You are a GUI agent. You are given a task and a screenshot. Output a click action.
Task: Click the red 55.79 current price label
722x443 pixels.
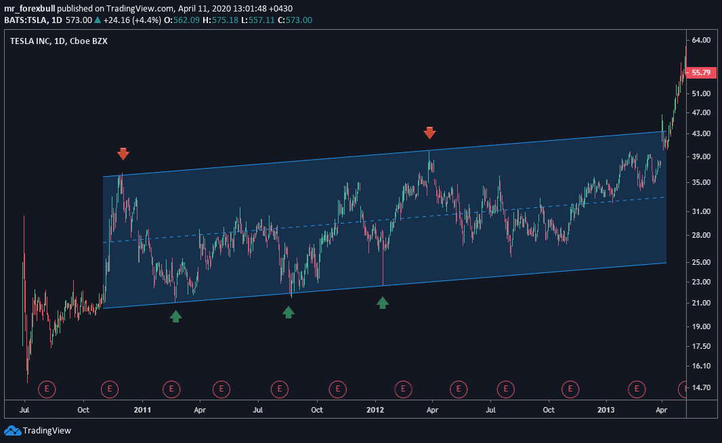[702, 72]
